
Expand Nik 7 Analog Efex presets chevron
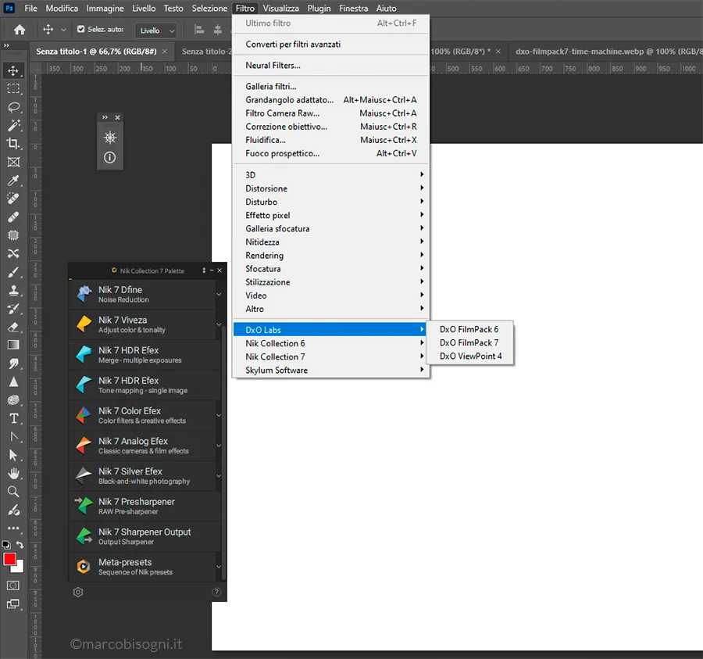pos(219,446)
